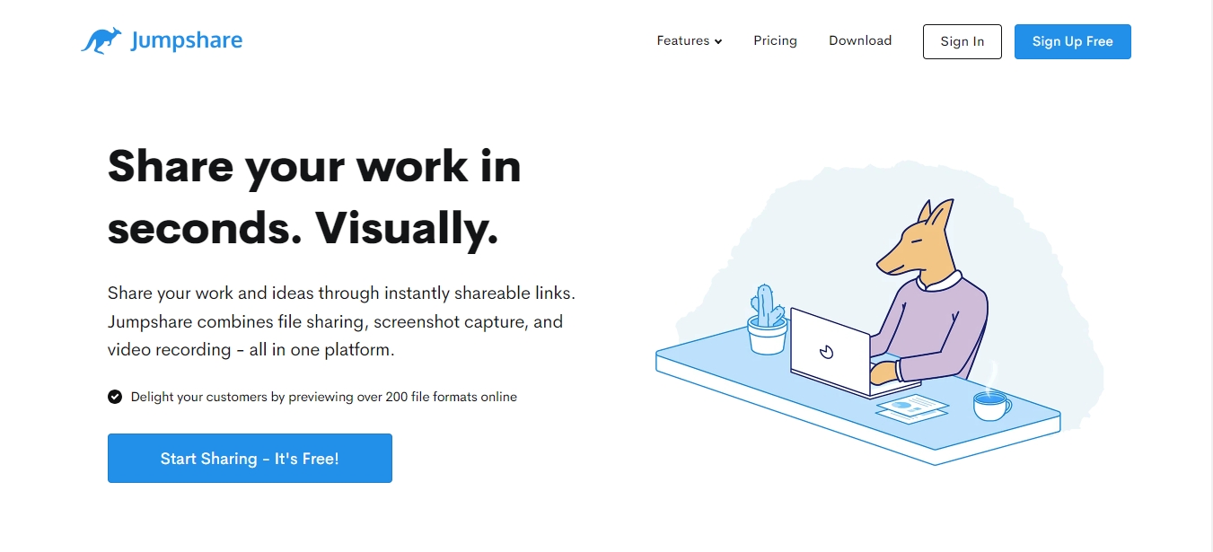This screenshot has width=1213, height=552.
Task: Click the Sign In button
Action: tap(962, 41)
